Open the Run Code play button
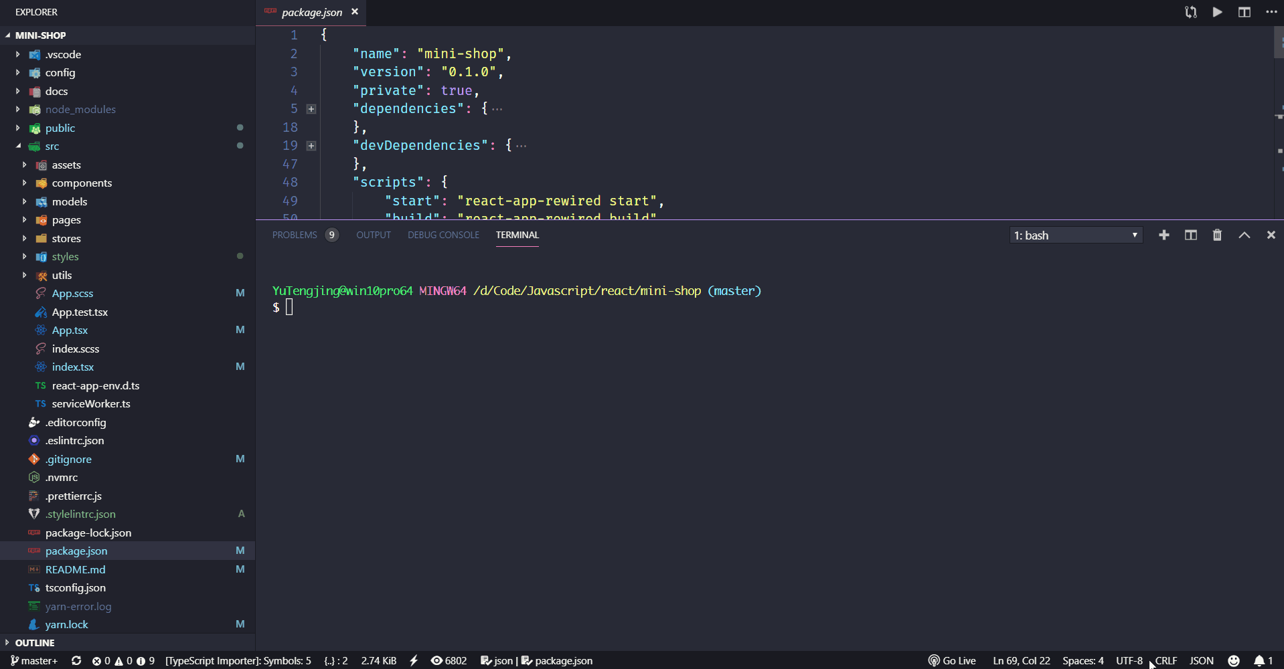 1217,11
